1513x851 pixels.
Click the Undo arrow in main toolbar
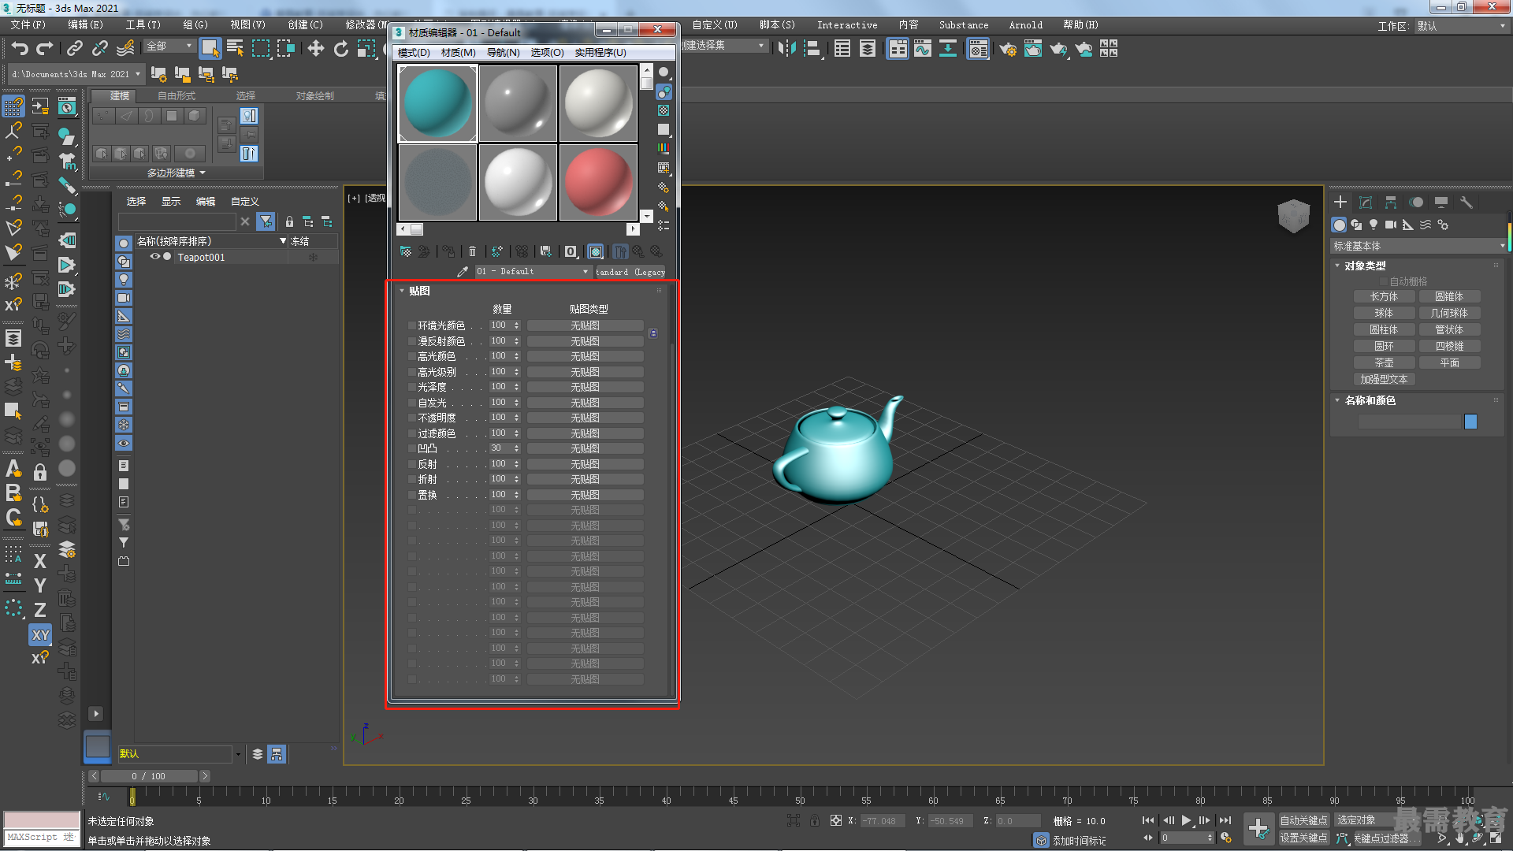point(20,49)
